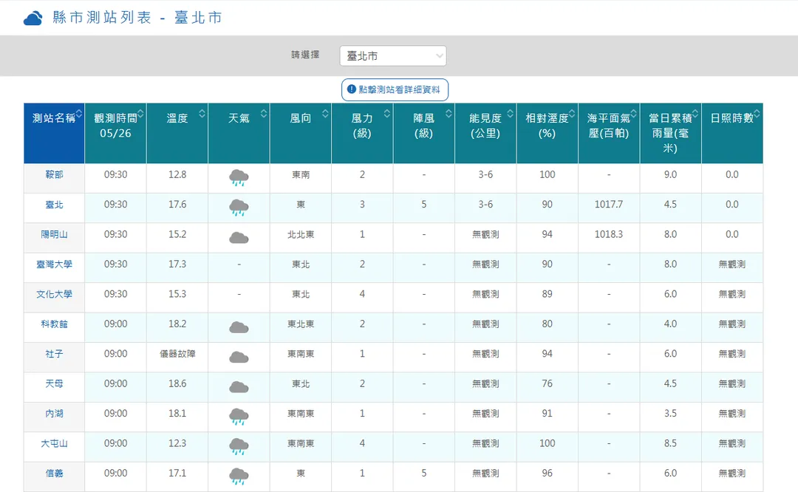The height and width of the screenshot is (492, 798).
Task: Open the 大屯山 station link
Action: tap(54, 444)
